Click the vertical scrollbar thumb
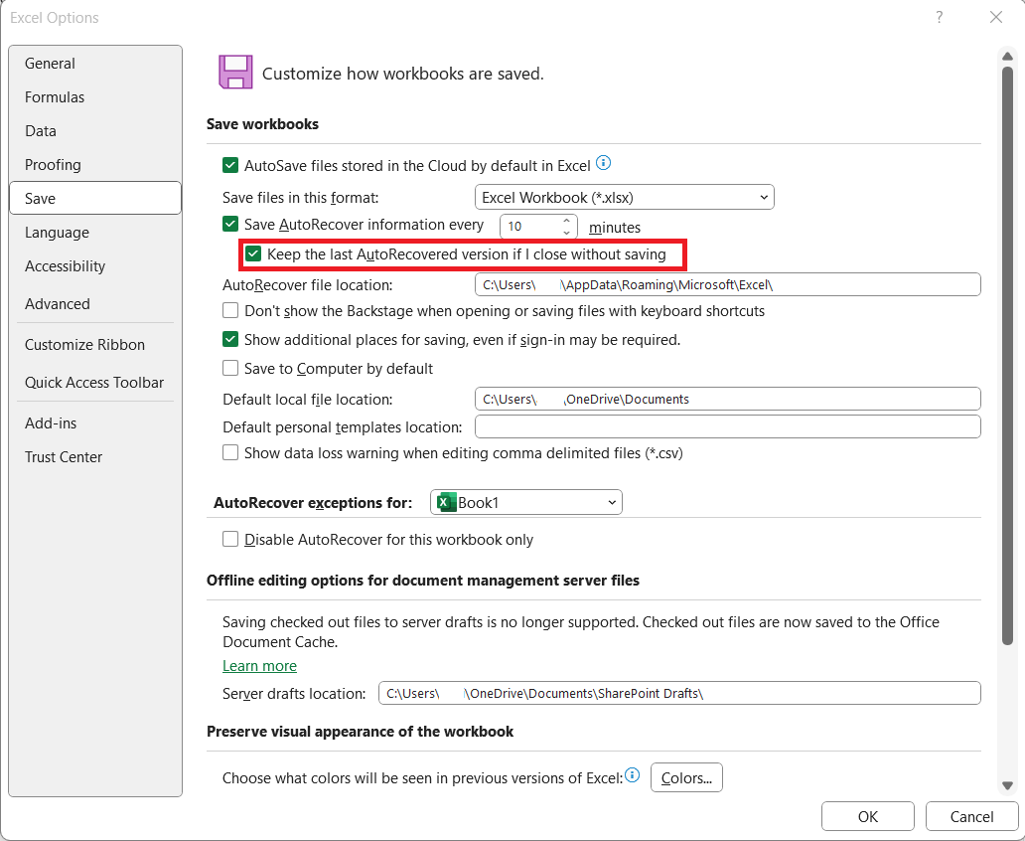This screenshot has height=841, width=1025. [1007, 356]
